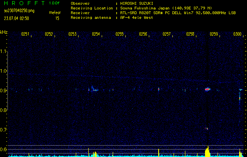Click the kHz axis unit label
This screenshot has width=247, height=157.
pos(4,32)
